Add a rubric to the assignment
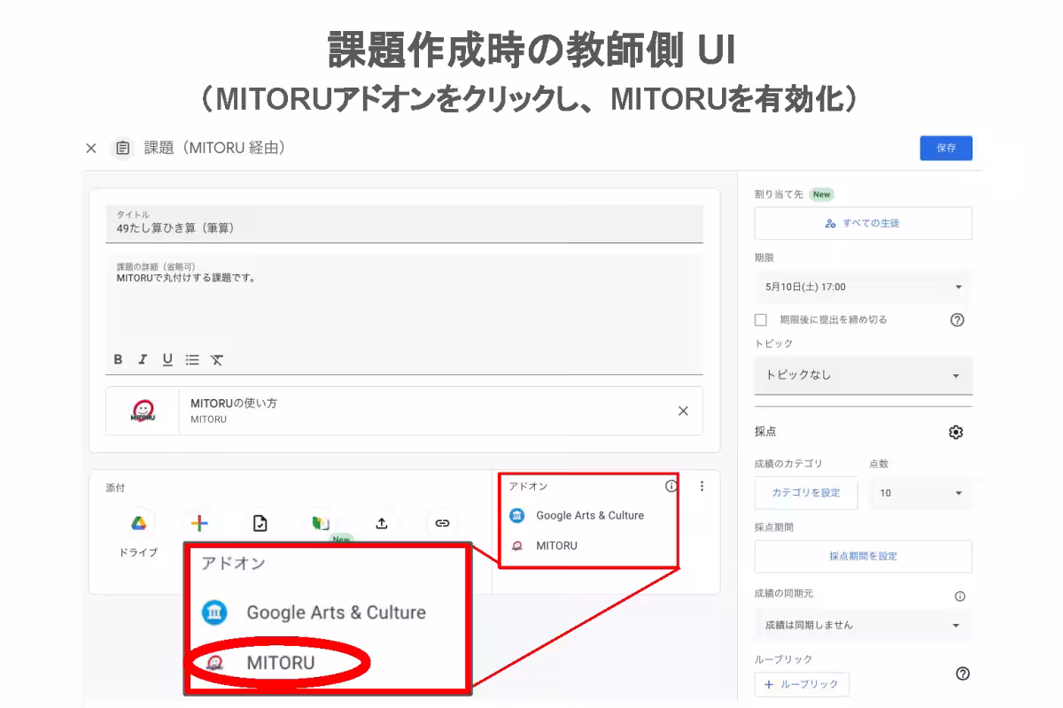This screenshot has height=708, width=1063. (801, 684)
